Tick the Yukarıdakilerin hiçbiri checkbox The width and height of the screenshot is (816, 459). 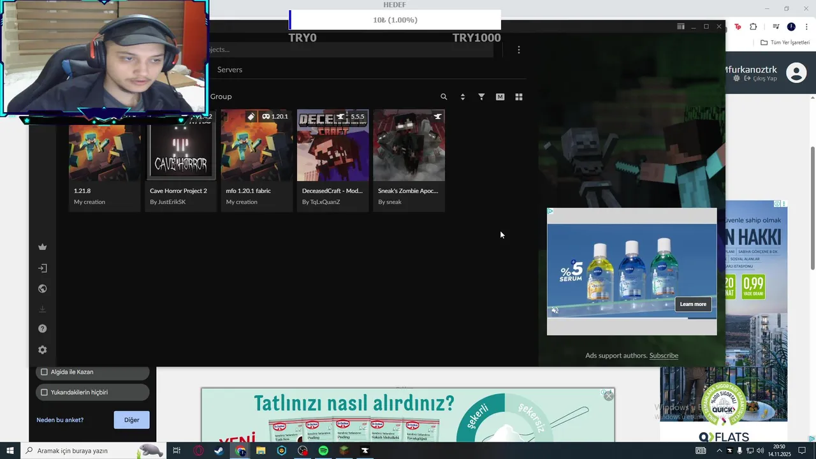click(44, 392)
